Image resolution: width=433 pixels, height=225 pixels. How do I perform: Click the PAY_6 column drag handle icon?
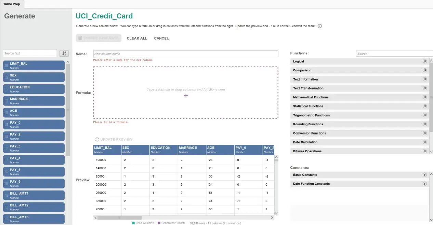coord(6,184)
